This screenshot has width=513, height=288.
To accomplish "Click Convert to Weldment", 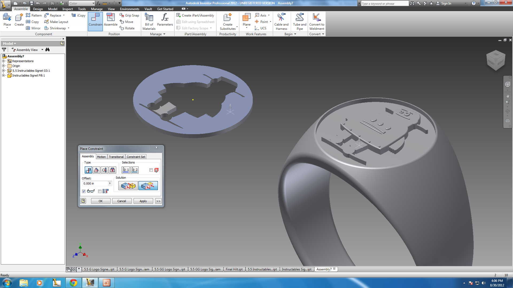I will click(x=317, y=21).
